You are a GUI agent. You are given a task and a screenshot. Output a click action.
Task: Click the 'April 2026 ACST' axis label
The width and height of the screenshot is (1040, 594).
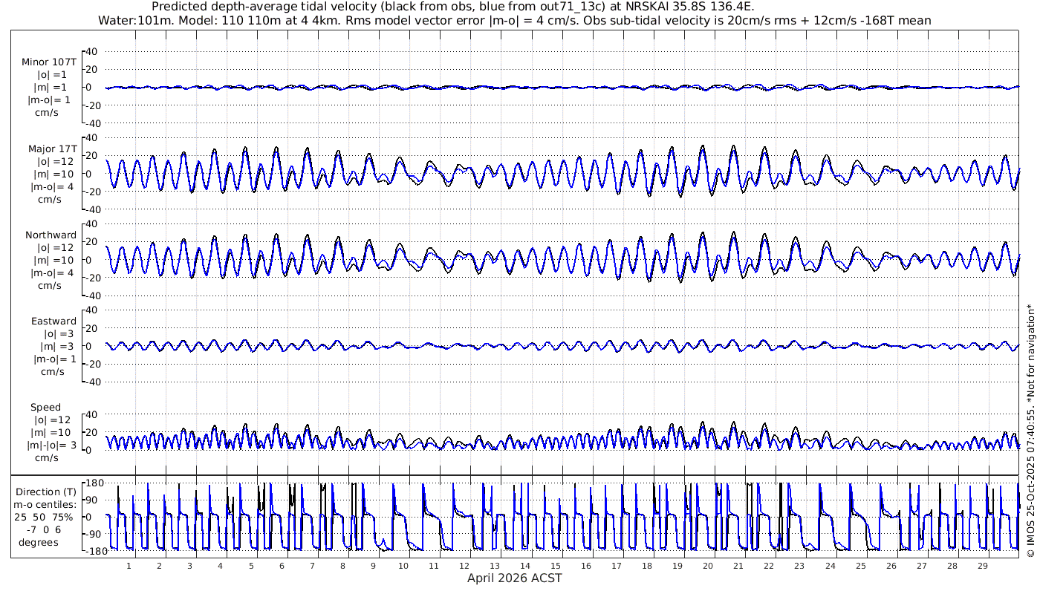tap(514, 578)
